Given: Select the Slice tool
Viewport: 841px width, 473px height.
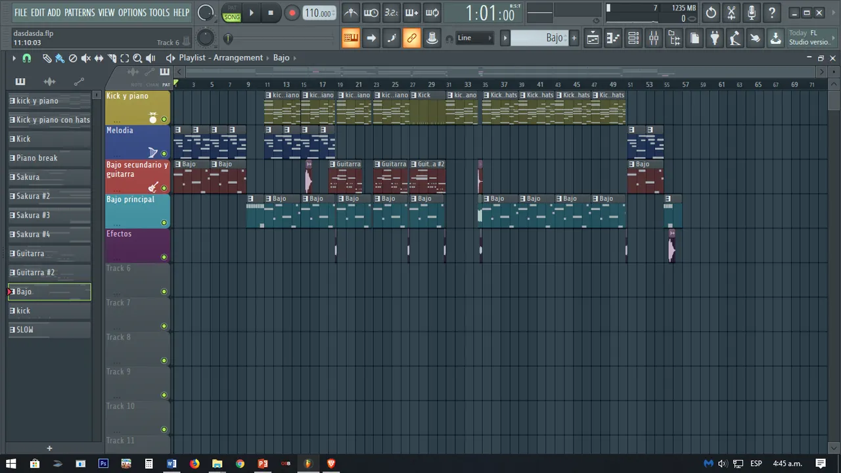Looking at the screenshot, I should coord(112,58).
